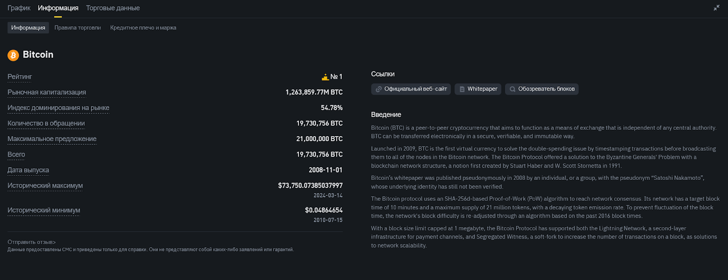Click the Введение section heading

386,115
